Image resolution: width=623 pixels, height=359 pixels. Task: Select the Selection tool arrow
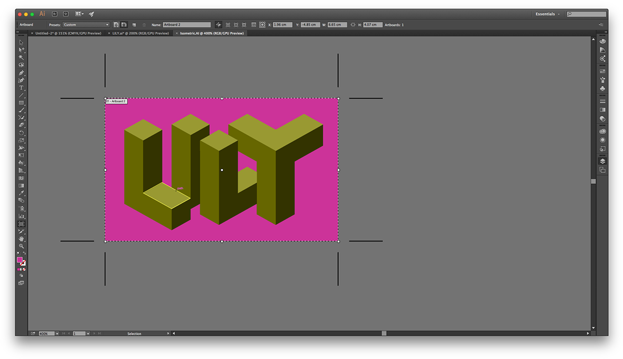21,42
